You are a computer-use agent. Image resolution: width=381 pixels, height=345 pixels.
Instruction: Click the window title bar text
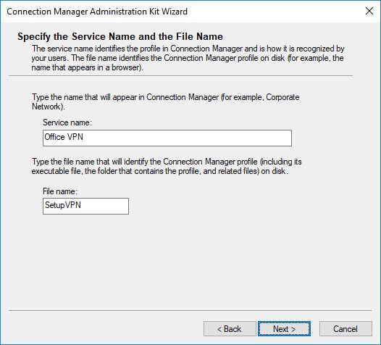click(97, 12)
